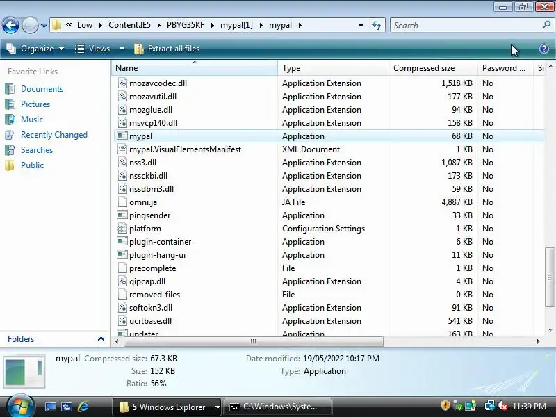The image size is (556, 417).
Task: Select msvcp140.dll file icon
Action: point(122,123)
